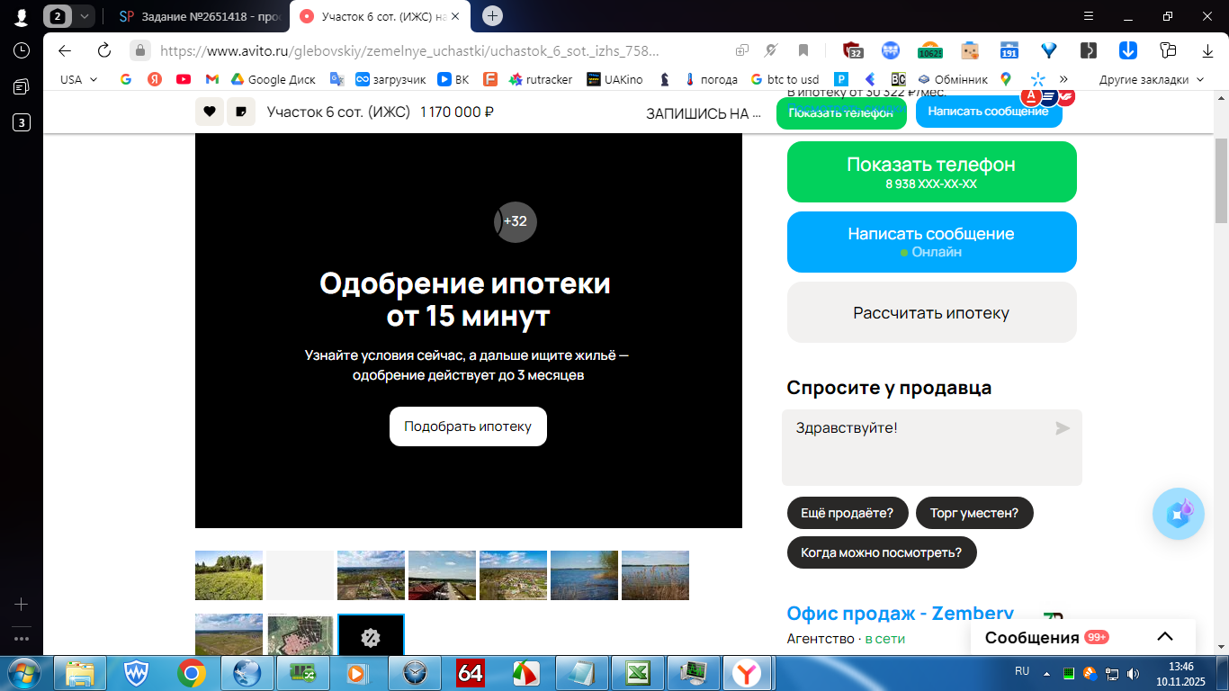The image size is (1229, 691).
Task: Open the Офис продаж - Zemberv seller link
Action: tap(900, 614)
